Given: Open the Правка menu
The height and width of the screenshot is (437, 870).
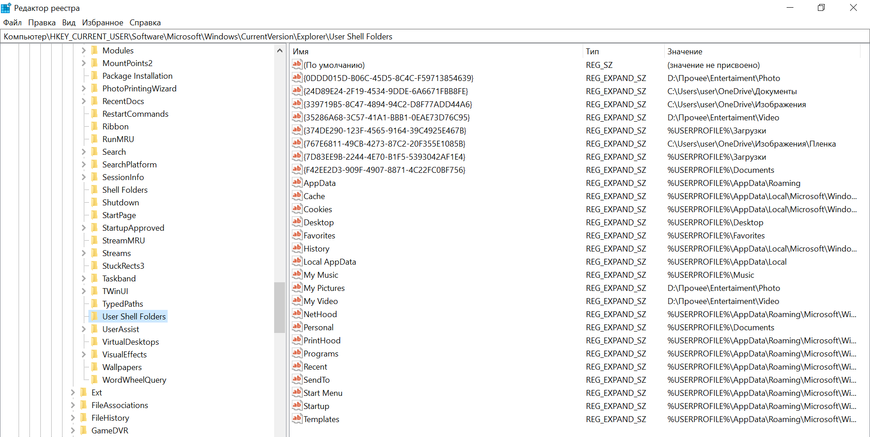Looking at the screenshot, I should [x=42, y=23].
